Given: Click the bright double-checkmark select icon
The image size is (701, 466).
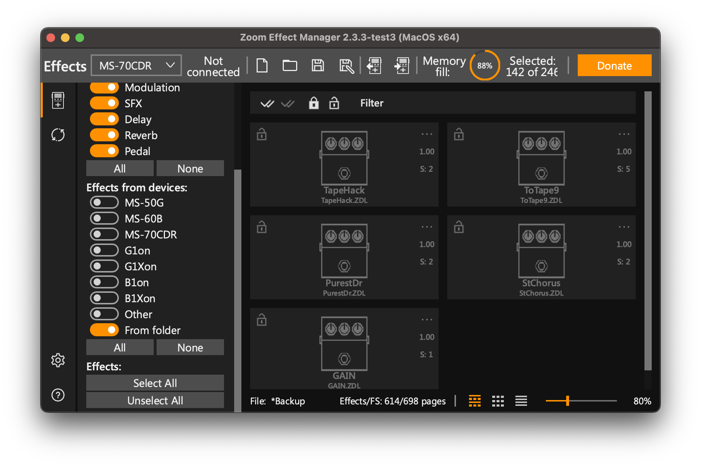Looking at the screenshot, I should pos(267,104).
